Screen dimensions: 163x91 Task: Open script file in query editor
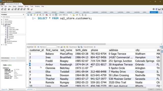pos(28,15)
